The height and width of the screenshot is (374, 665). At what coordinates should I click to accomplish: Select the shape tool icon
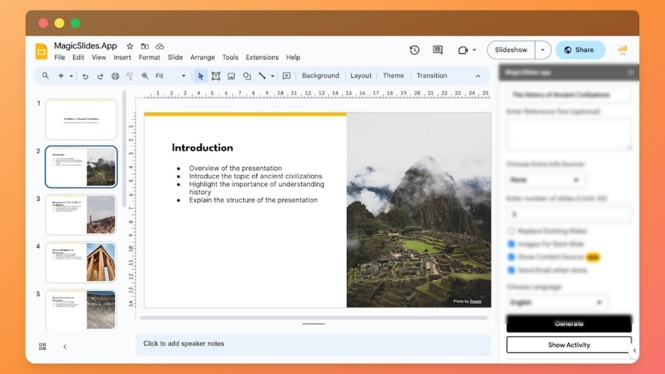(247, 76)
